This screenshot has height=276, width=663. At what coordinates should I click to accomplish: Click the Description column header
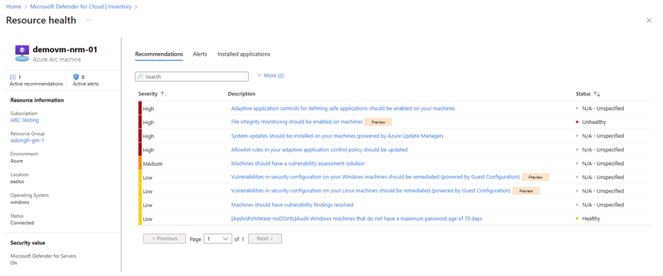[242, 94]
